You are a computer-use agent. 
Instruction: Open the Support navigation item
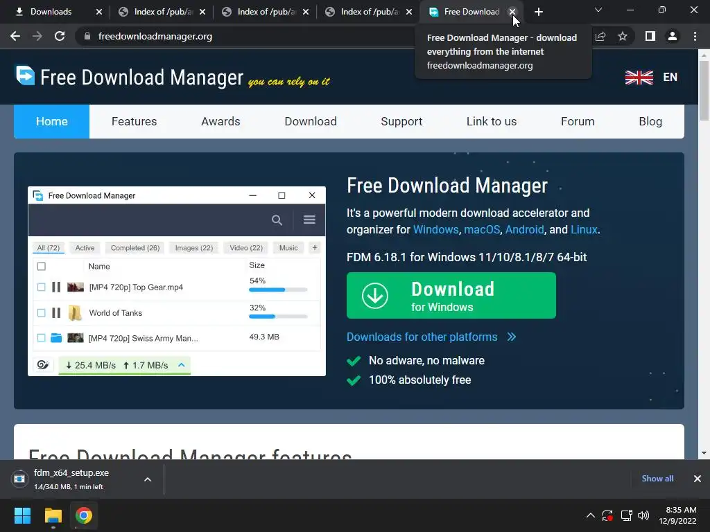coord(401,122)
